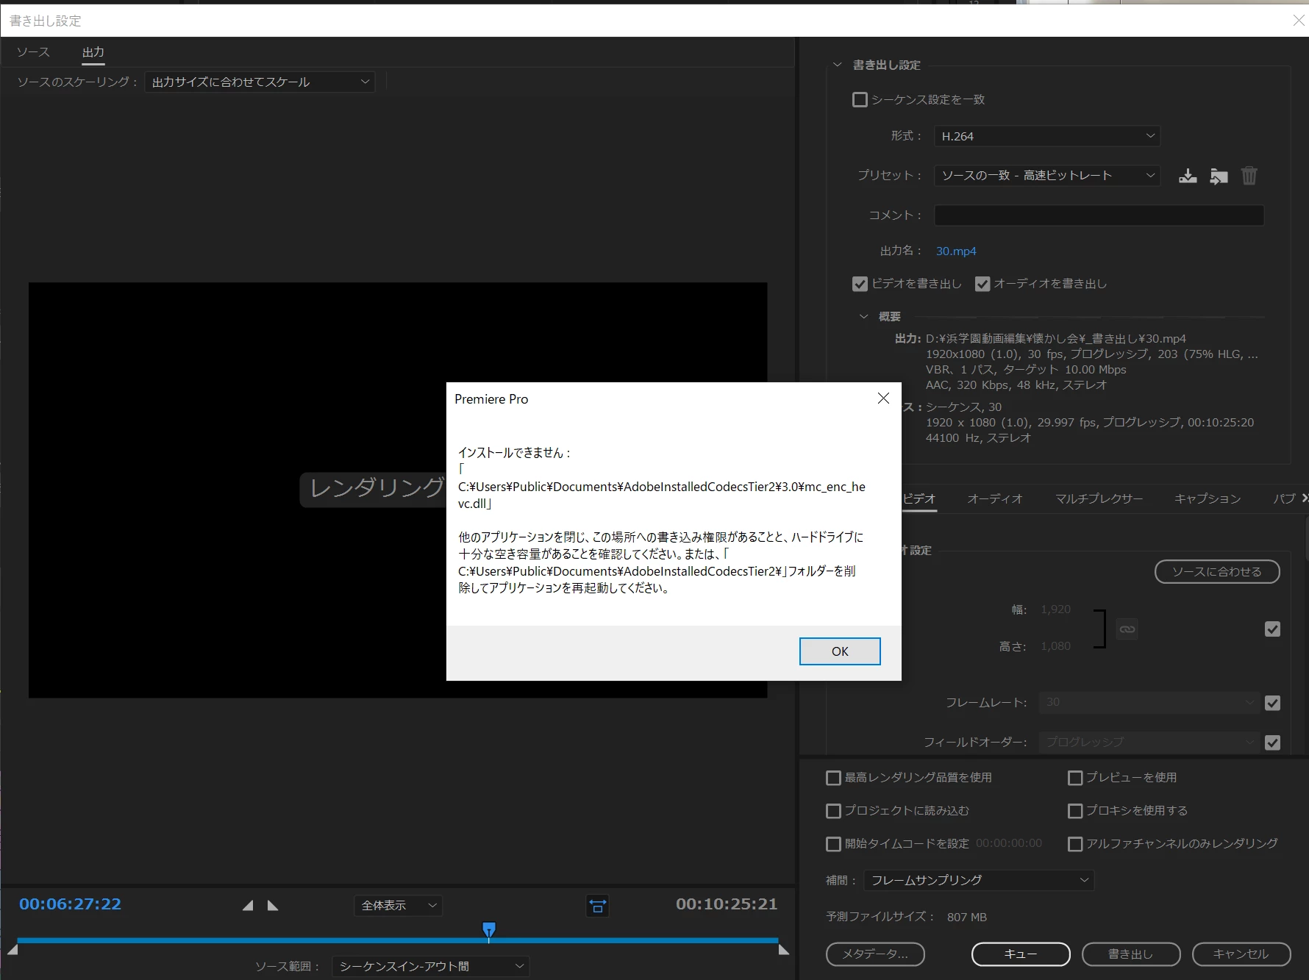Enable プロキシを使用する checkbox
The height and width of the screenshot is (980, 1309).
point(1075,811)
